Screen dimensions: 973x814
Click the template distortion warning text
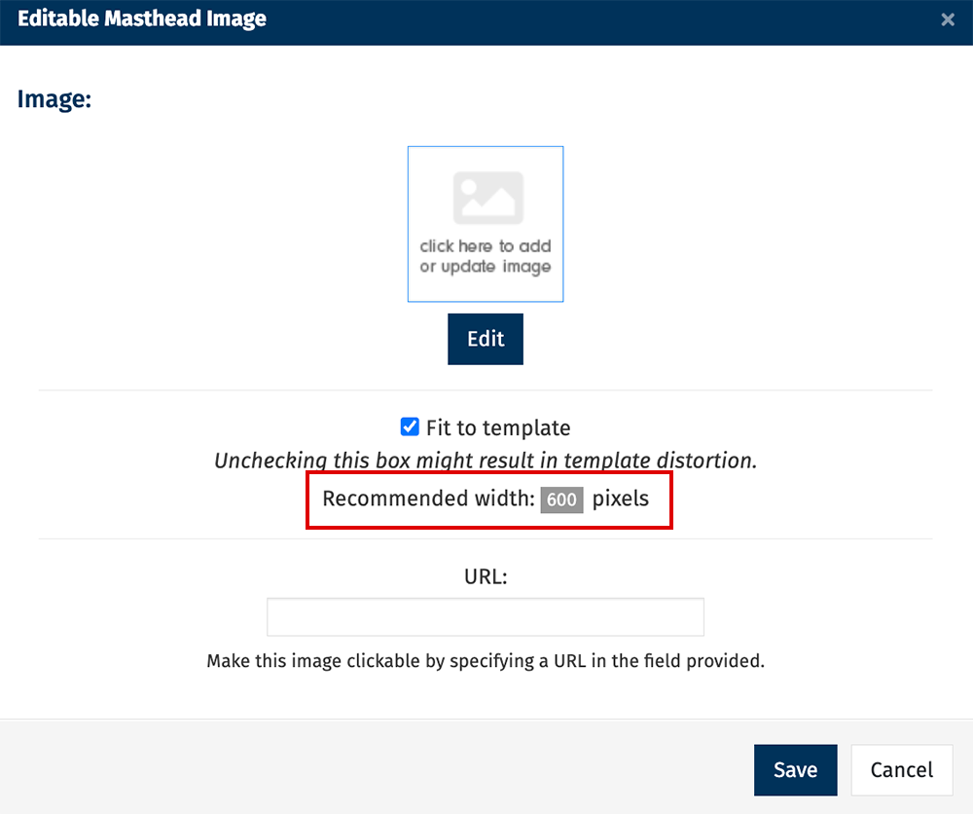tap(486, 461)
